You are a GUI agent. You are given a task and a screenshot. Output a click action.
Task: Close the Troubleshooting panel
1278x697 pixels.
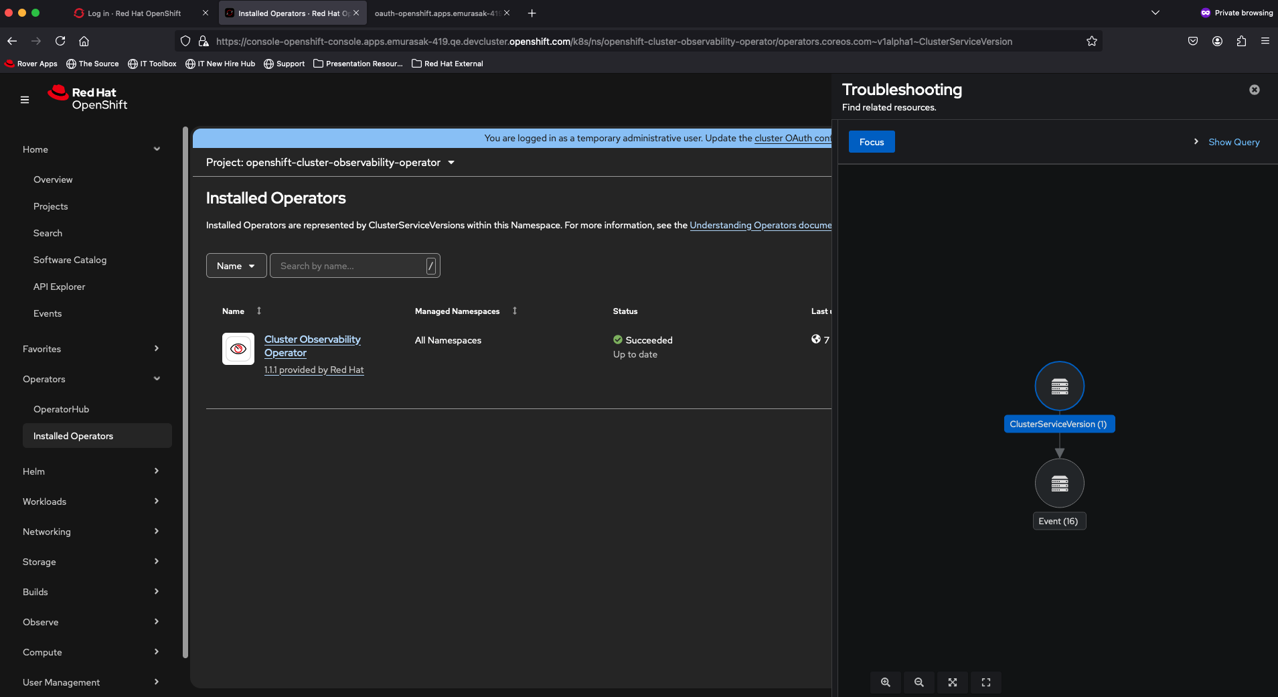(1254, 90)
